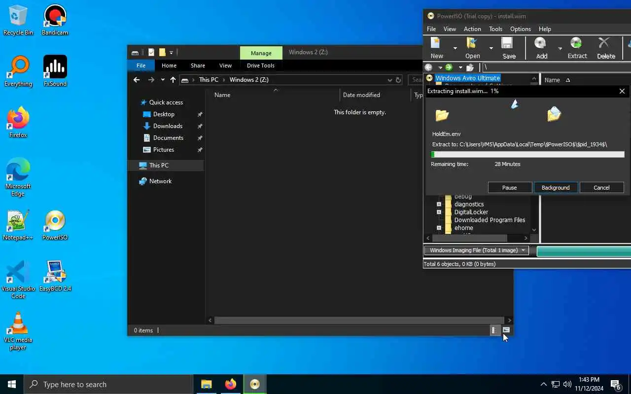Open the Drive Tools ribbon tab
The height and width of the screenshot is (394, 631).
point(261,66)
